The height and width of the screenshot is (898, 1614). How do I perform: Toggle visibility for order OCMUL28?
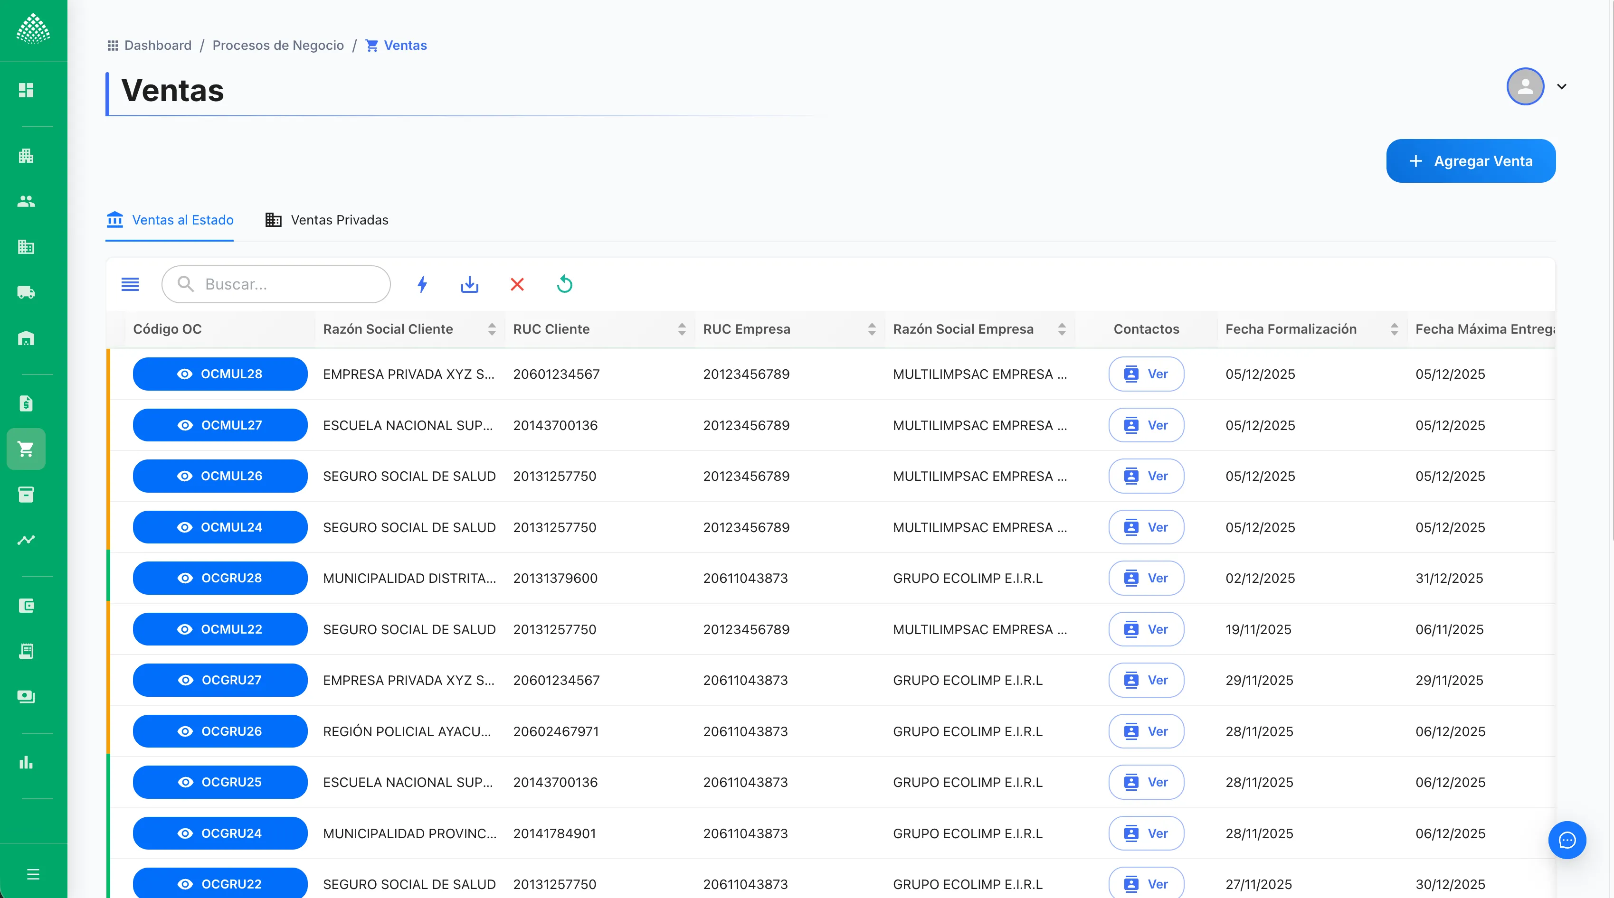pos(185,374)
